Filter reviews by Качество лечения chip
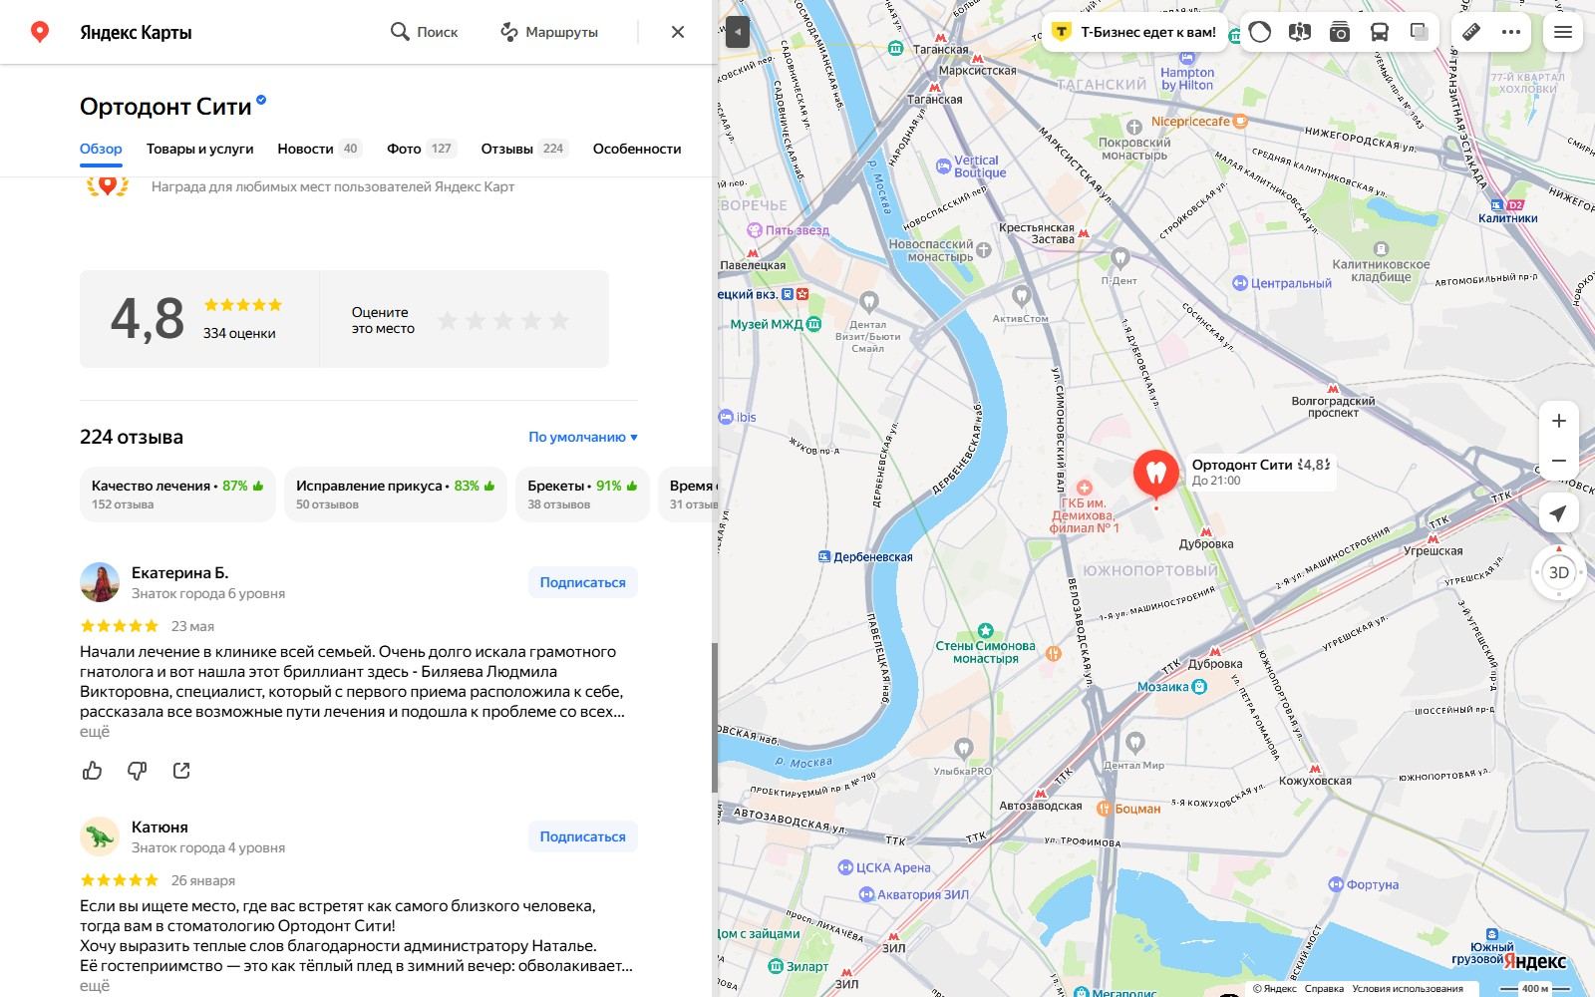Image resolution: width=1595 pixels, height=997 pixels. [177, 495]
